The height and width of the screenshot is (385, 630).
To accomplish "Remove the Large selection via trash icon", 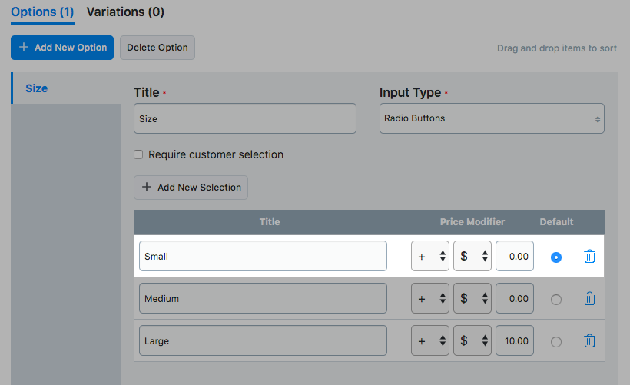I will (589, 341).
